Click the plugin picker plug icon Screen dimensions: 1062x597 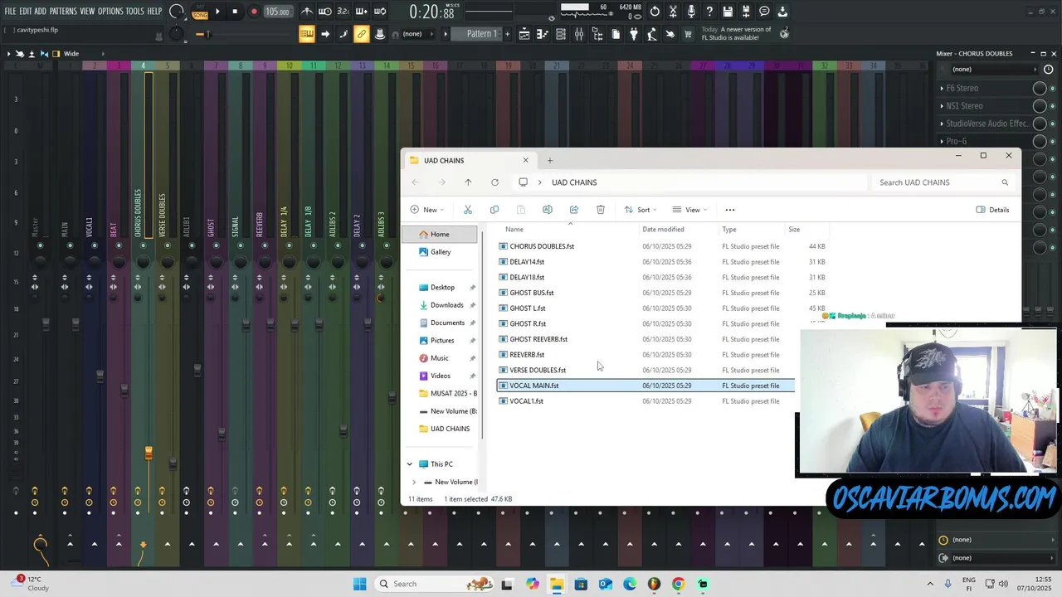click(634, 34)
